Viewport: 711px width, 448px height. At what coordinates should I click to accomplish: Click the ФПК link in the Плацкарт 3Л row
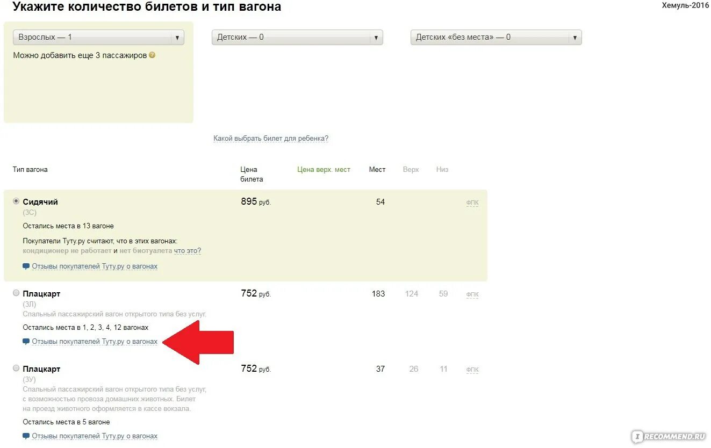coord(472,295)
